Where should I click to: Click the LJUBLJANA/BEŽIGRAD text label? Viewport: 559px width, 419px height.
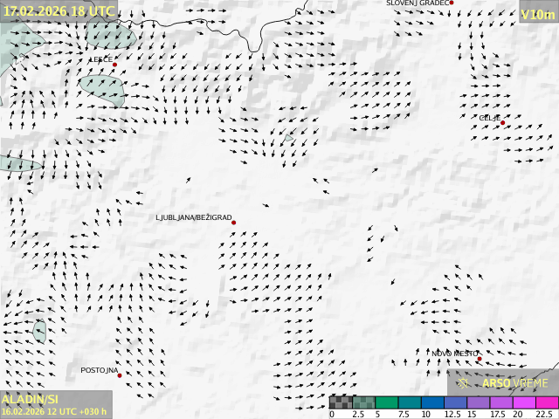[x=193, y=217]
